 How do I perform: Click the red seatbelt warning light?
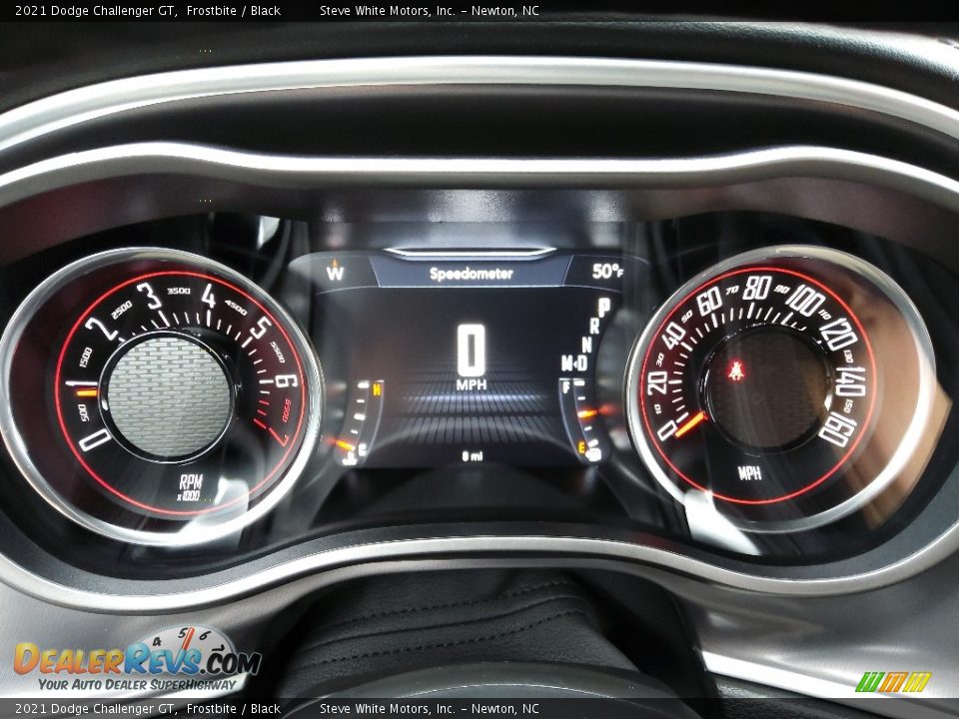(x=734, y=369)
